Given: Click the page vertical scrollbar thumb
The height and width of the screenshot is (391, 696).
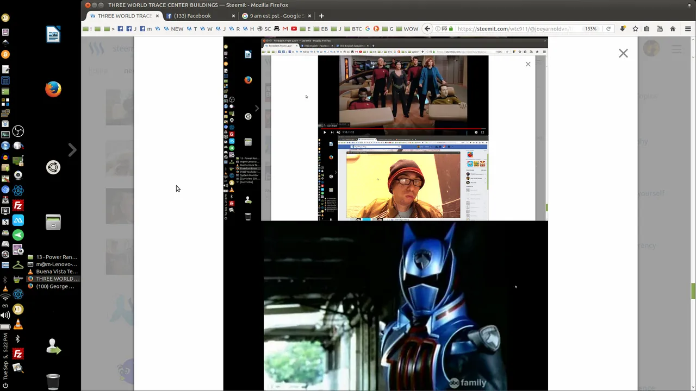Looking at the screenshot, I should tap(693, 291).
